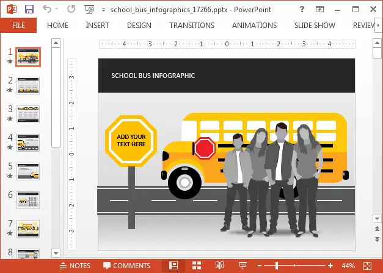The image size is (383, 273).
Task: Switch to Slide Sorter view
Action: tap(197, 266)
